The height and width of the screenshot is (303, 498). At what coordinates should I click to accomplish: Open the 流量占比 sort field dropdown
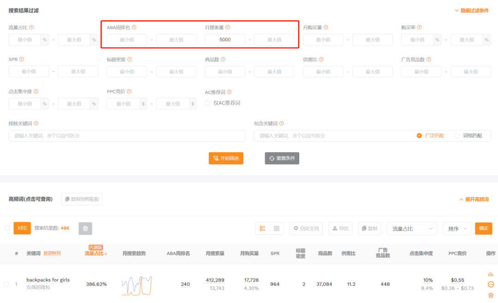point(412,228)
